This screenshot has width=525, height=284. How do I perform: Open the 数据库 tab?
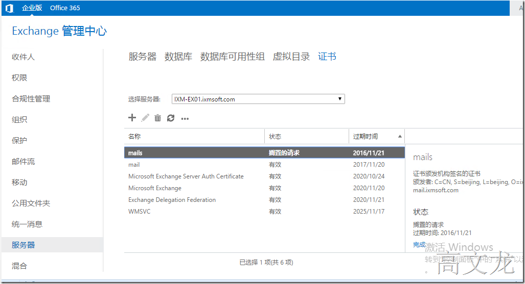click(x=178, y=57)
